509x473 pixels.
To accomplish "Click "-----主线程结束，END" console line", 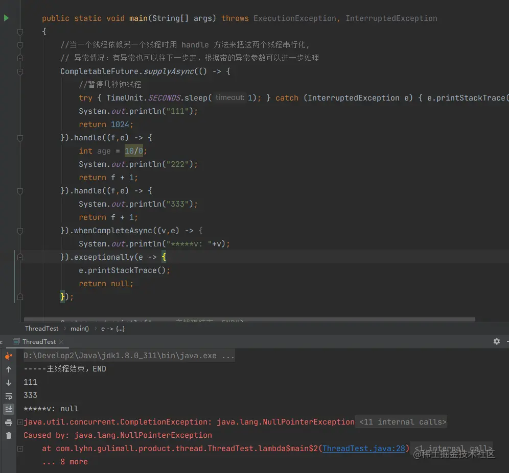I will pyautogui.click(x=65, y=369).
